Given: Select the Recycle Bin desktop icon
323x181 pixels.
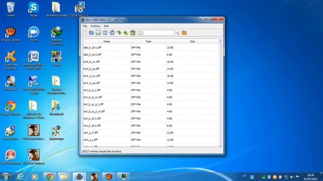Looking at the screenshot, I should (11, 10).
